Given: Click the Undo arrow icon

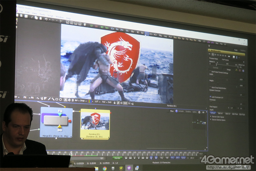Looking at the screenshot, I should tap(46, 19).
